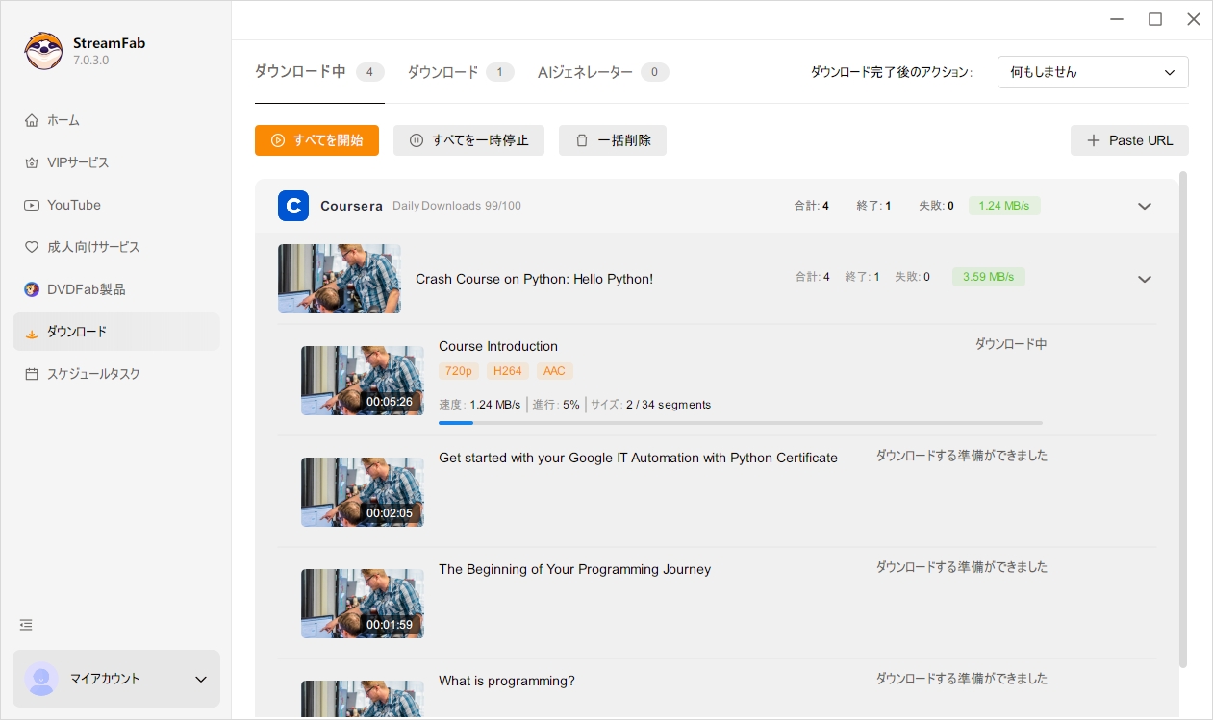Click the Course Introduction progress bar

[x=741, y=423]
